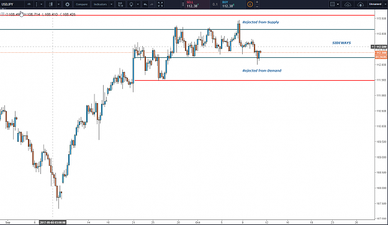Click the Unnamed layout name

375,4
